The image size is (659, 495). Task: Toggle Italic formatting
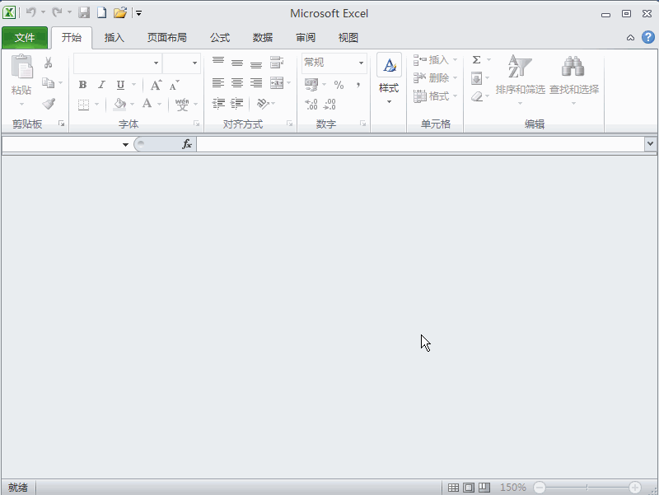101,85
